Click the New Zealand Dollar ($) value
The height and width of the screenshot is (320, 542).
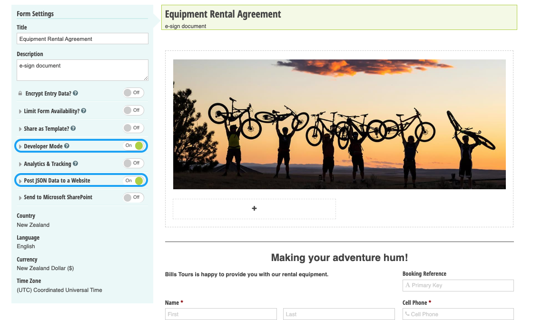(45, 268)
